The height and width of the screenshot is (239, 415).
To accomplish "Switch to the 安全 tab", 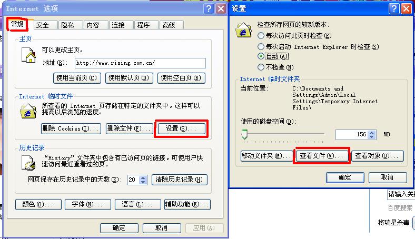I will tap(42, 25).
